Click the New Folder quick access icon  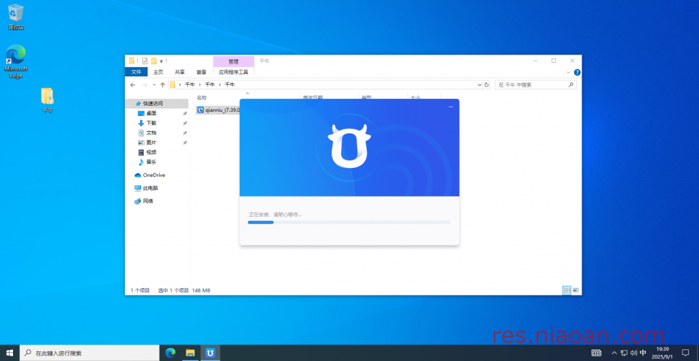(x=154, y=61)
